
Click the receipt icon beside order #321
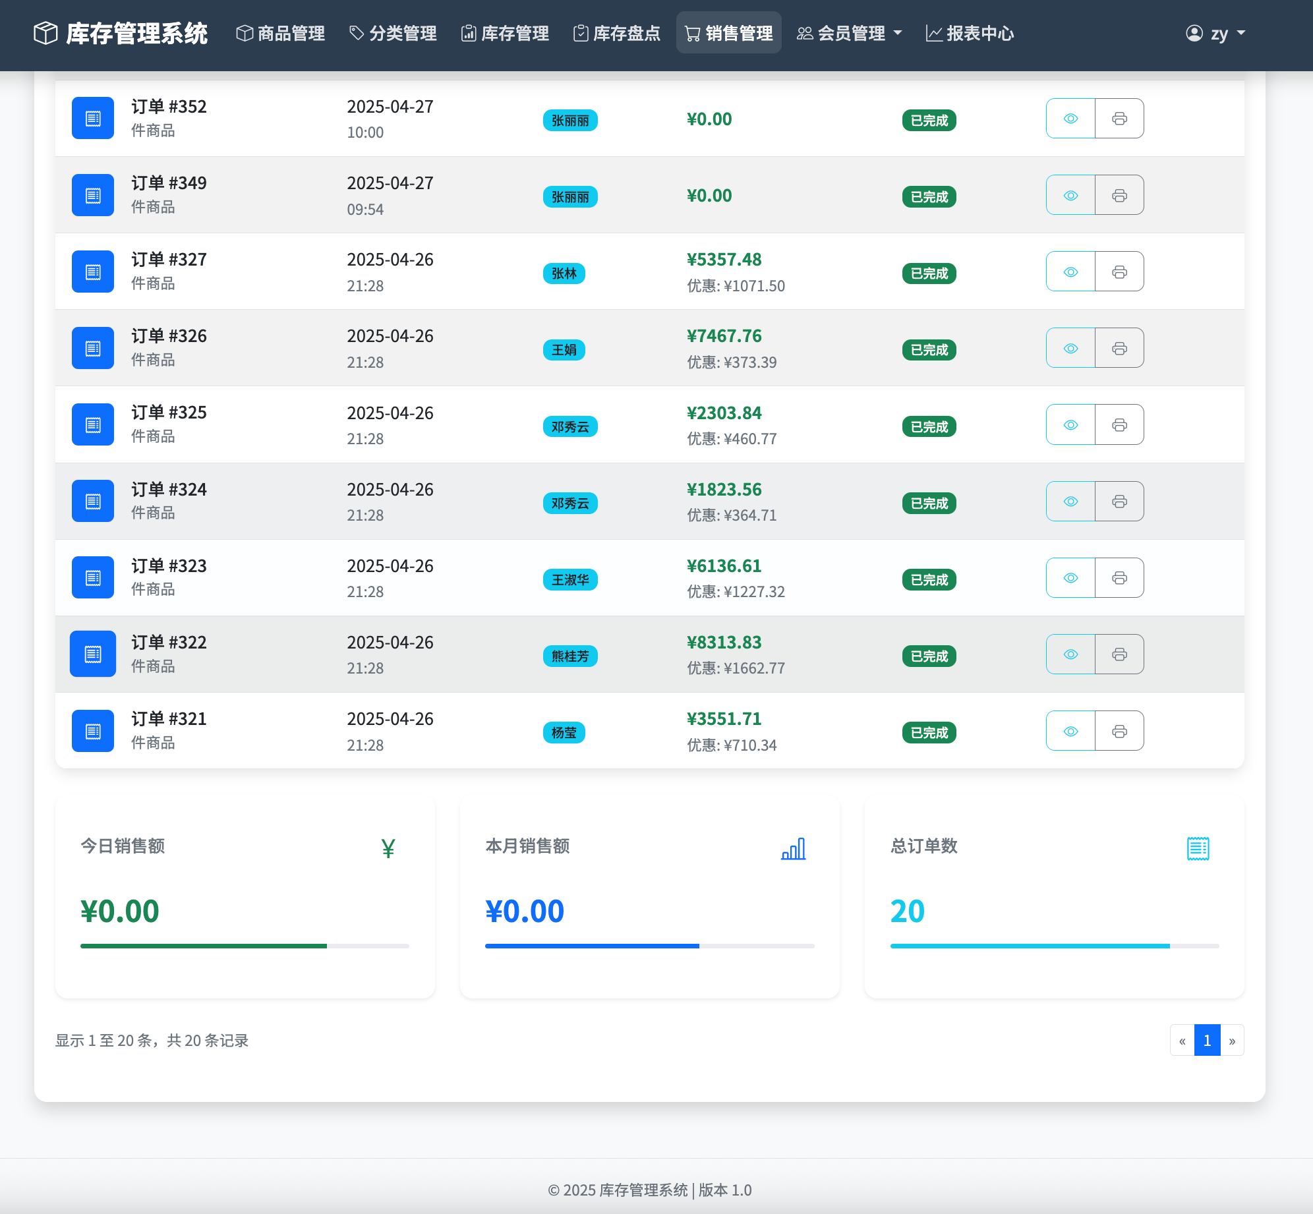coord(93,731)
